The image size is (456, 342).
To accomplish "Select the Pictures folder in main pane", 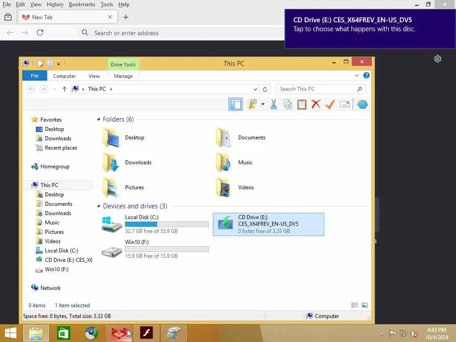I will coord(124,187).
